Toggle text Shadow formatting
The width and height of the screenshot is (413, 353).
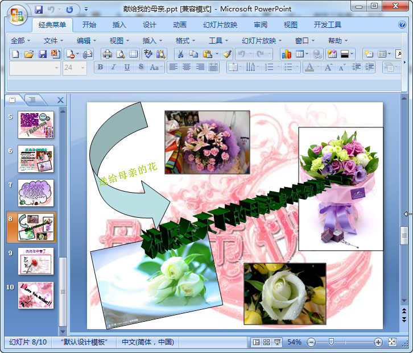[141, 68]
